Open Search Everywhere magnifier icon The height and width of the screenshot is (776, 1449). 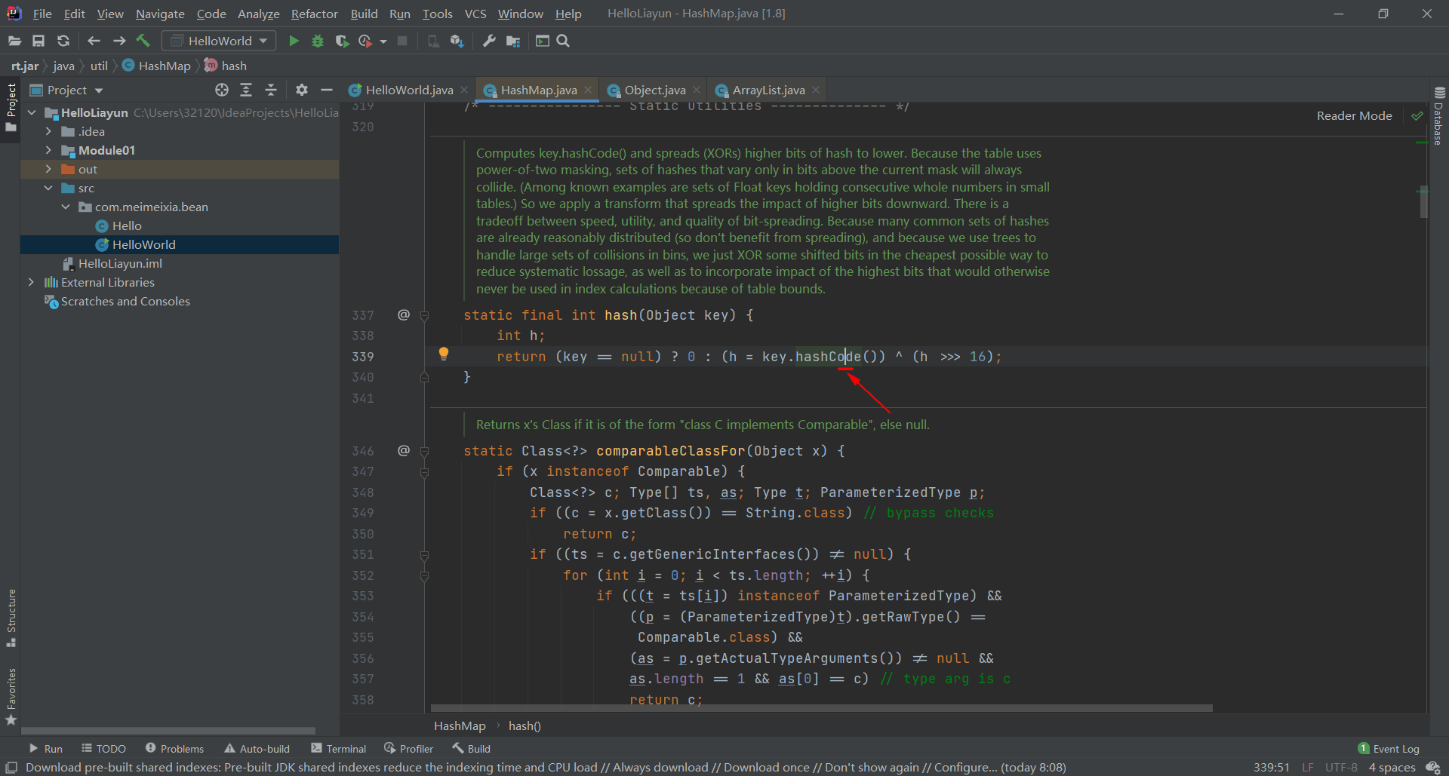563,41
